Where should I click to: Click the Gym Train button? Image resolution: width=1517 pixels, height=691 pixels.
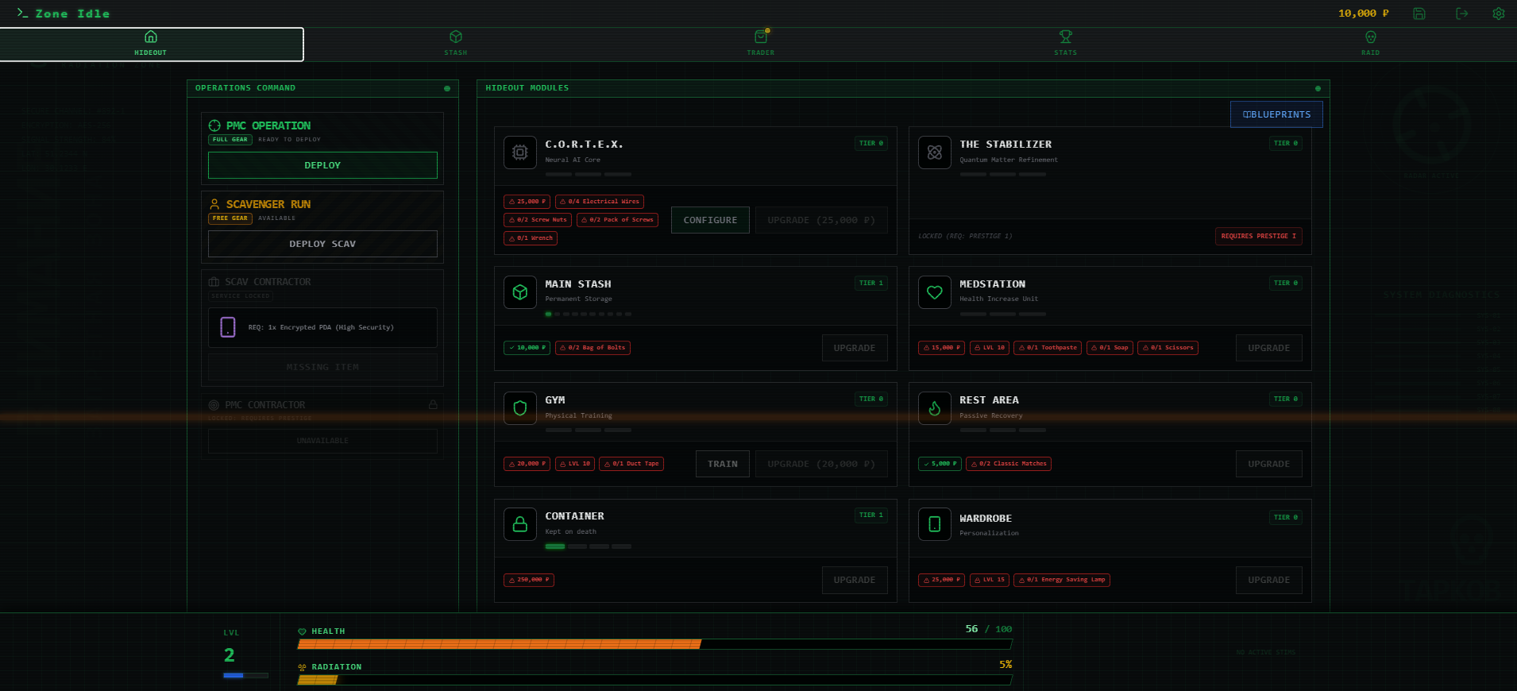point(723,464)
